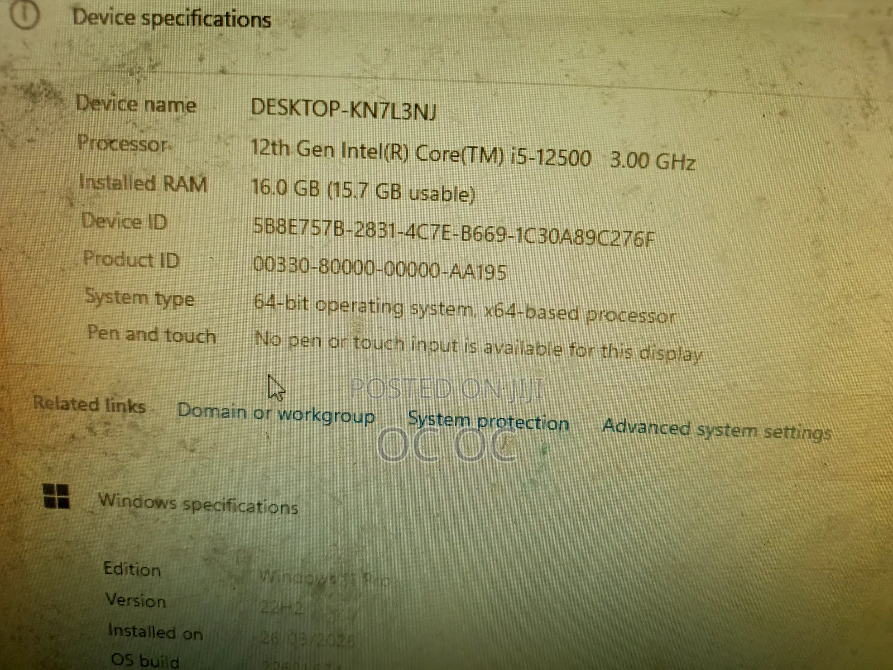Select Product ID 00330-80000-00000-AA195
Viewport: 893px width, 670px height.
click(380, 268)
